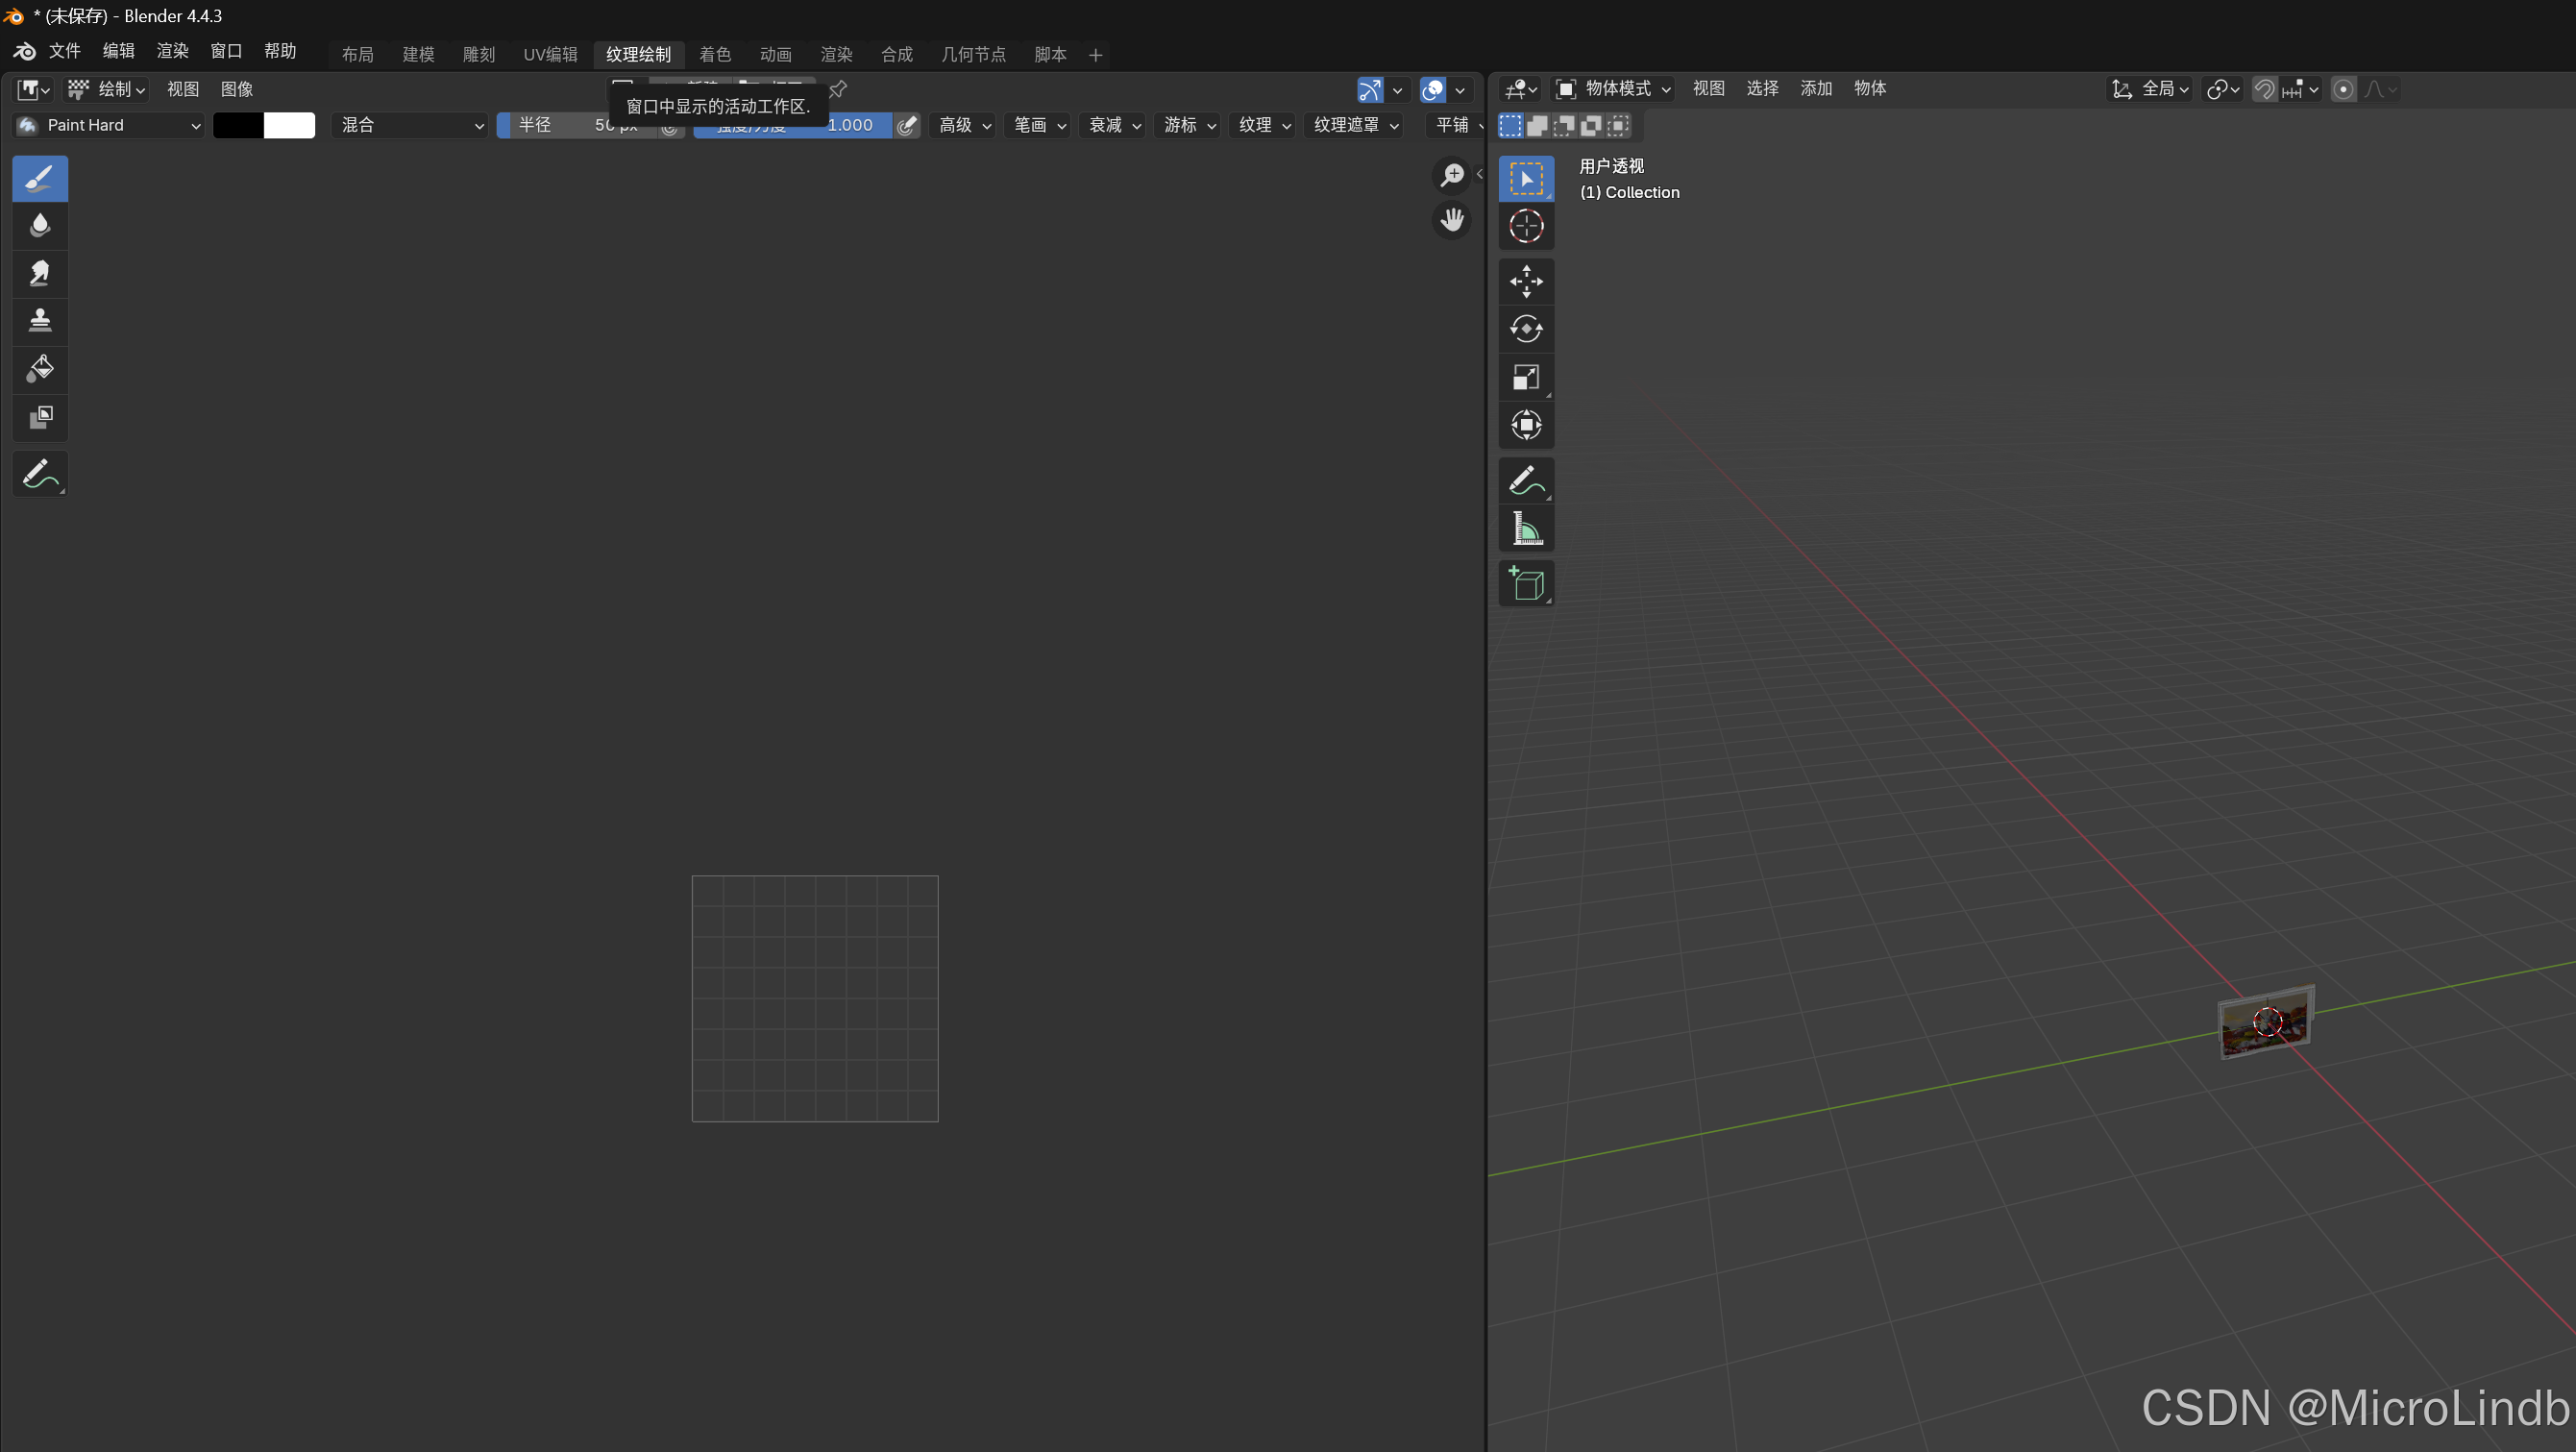2576x1452 pixels.
Task: Select the Clone stamp tool
Action: 40,320
